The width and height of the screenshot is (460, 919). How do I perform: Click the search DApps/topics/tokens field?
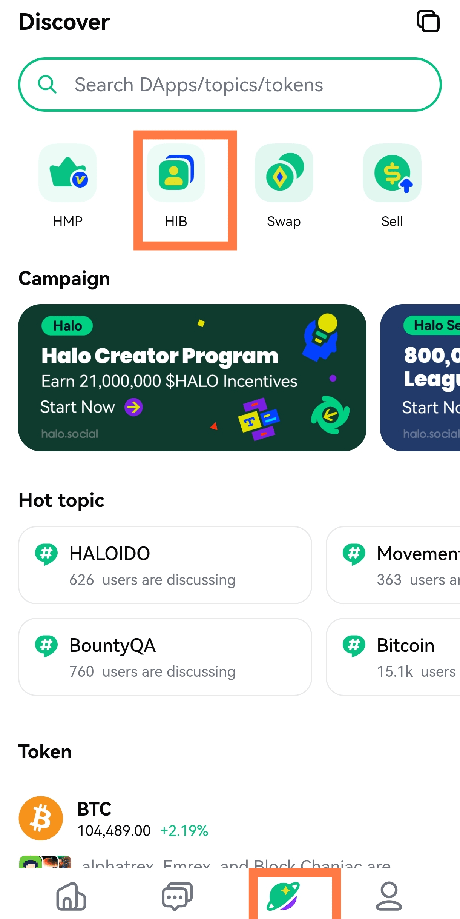[230, 85]
